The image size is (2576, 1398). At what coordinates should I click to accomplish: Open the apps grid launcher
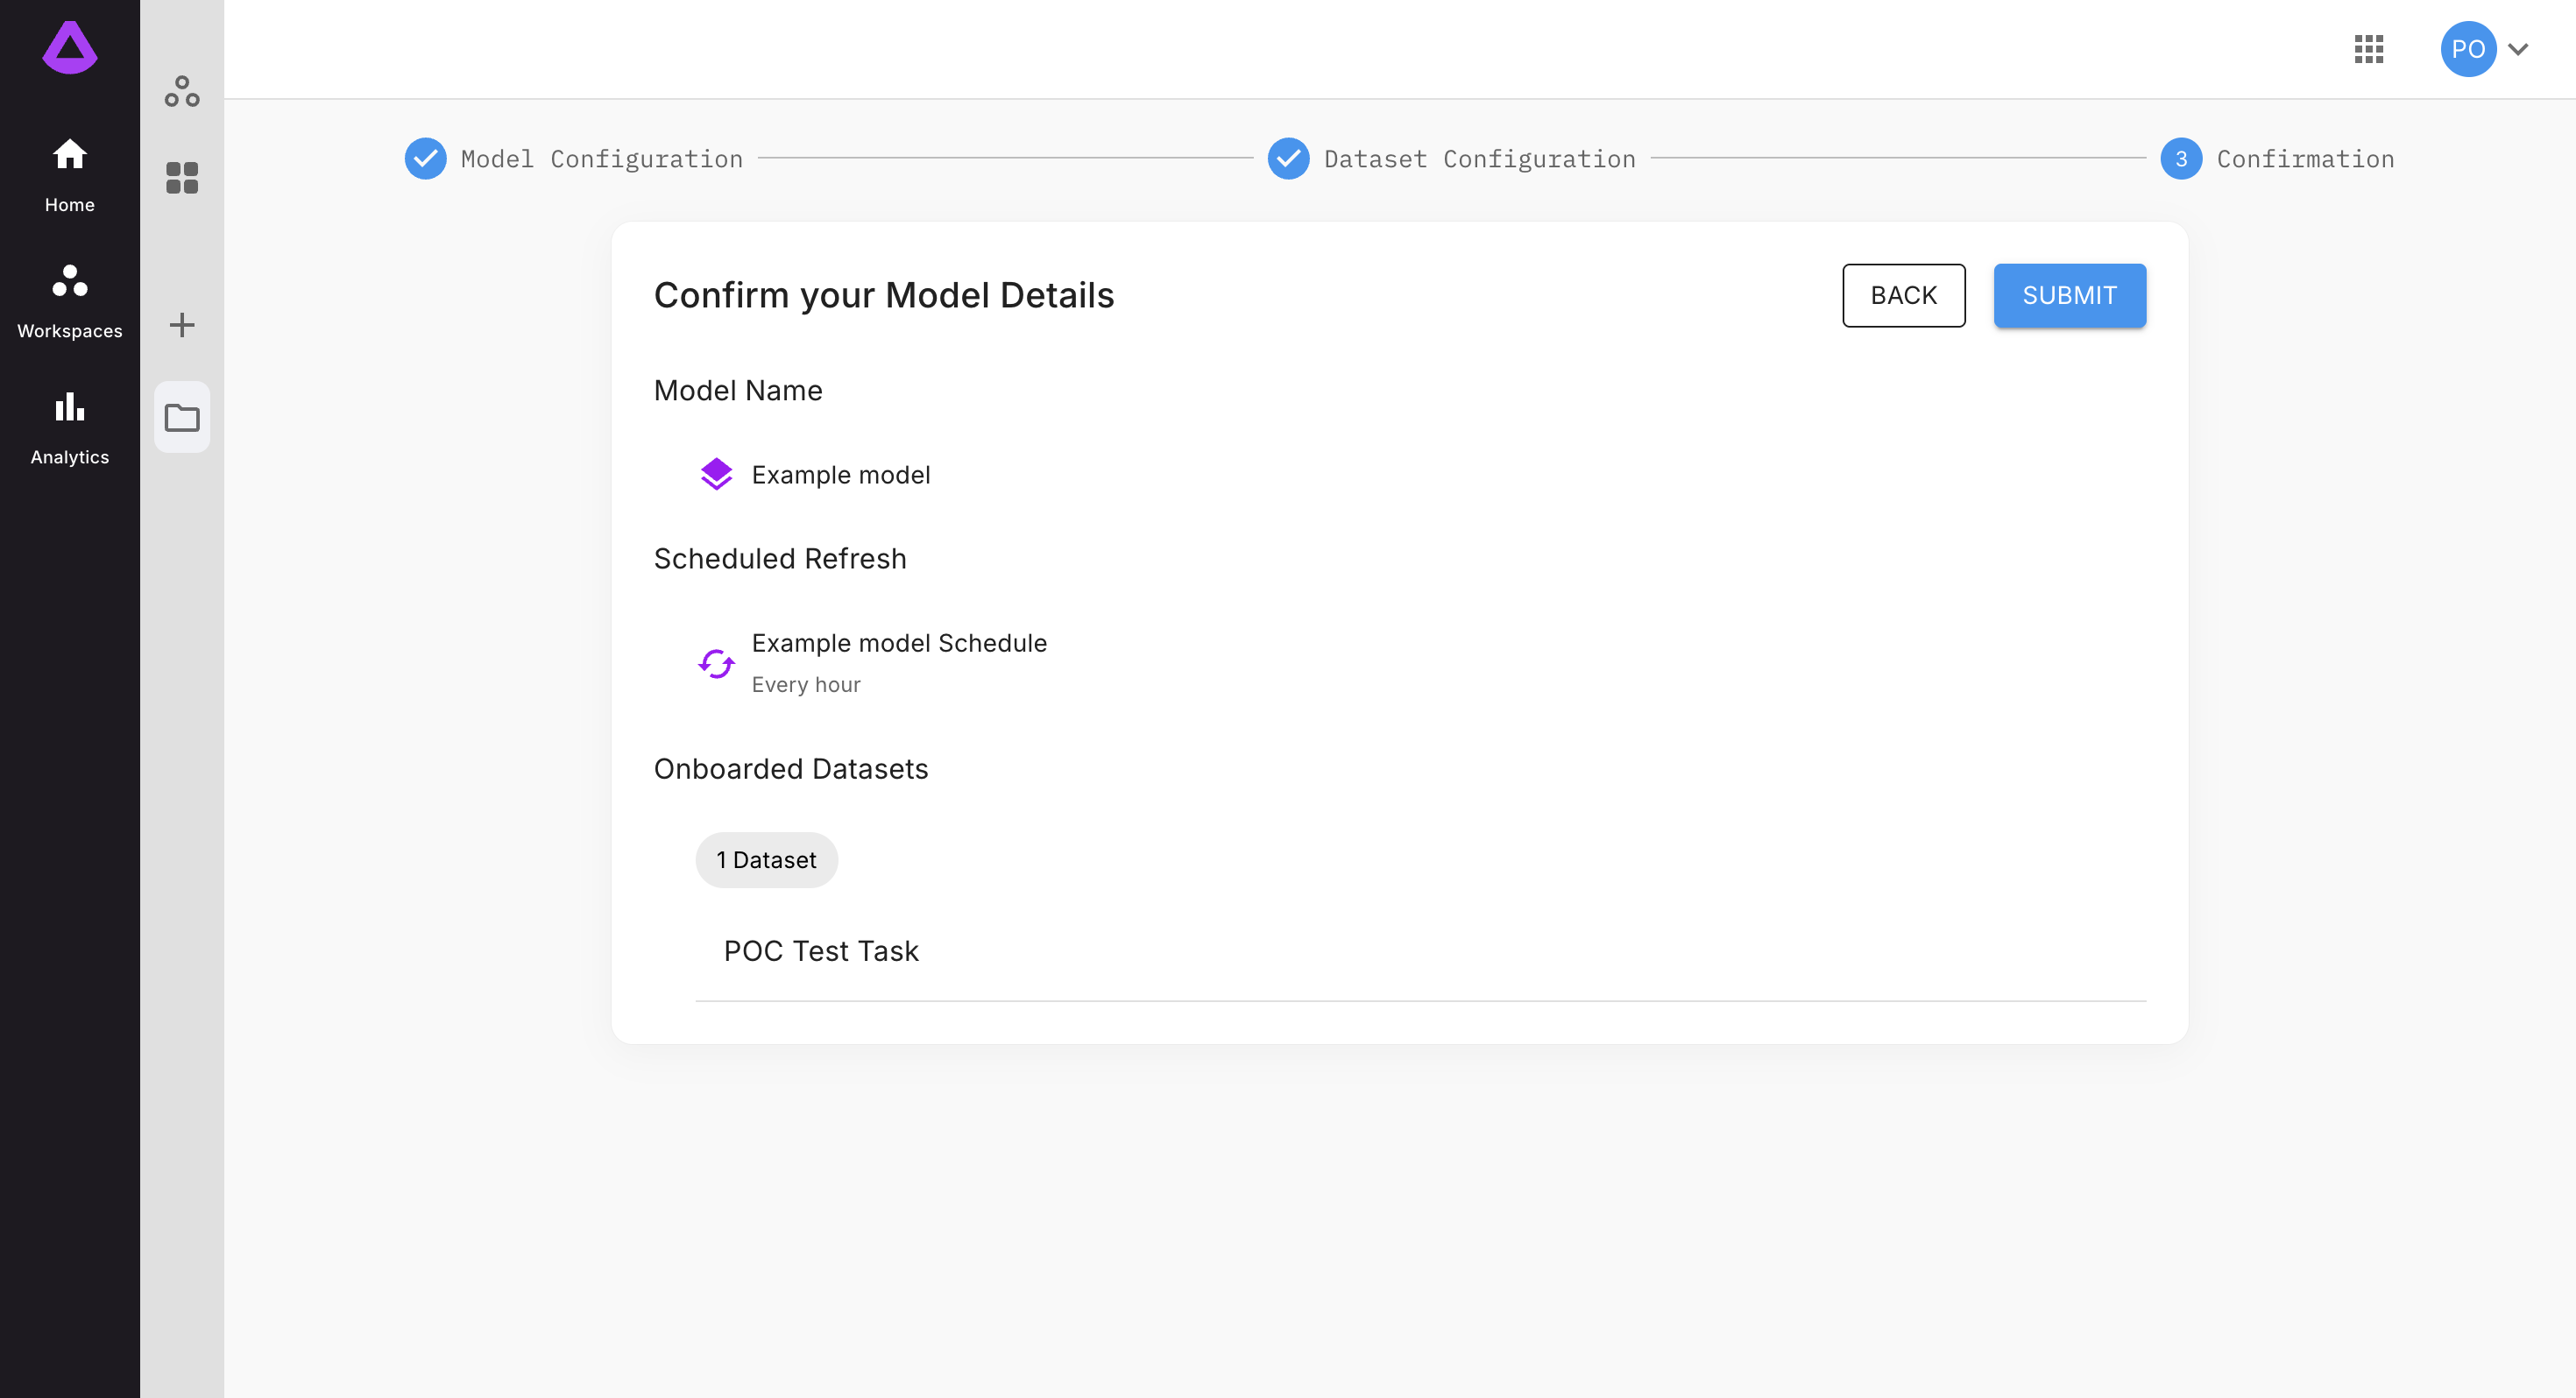pyautogui.click(x=2369, y=49)
